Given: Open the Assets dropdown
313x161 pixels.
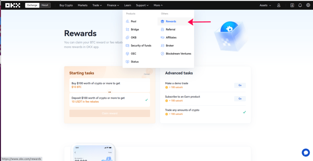Looking at the screenshot, I should (265, 5).
